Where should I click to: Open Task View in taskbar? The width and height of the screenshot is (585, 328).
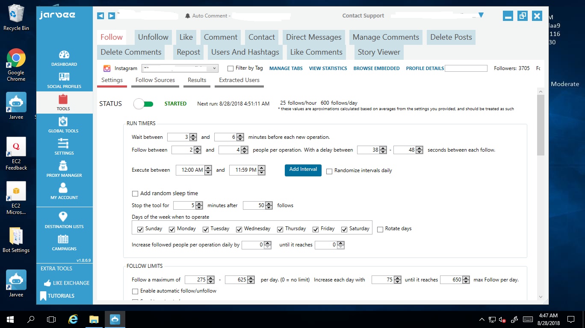click(x=51, y=319)
